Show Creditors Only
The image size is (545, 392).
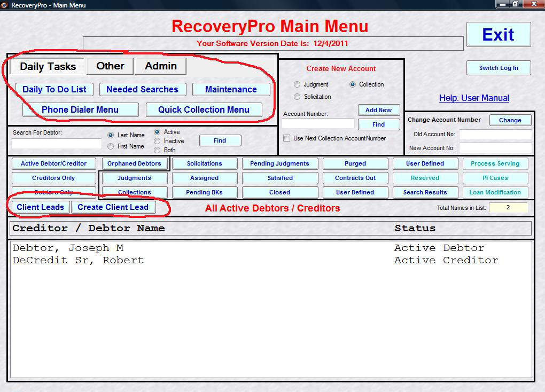click(x=54, y=178)
